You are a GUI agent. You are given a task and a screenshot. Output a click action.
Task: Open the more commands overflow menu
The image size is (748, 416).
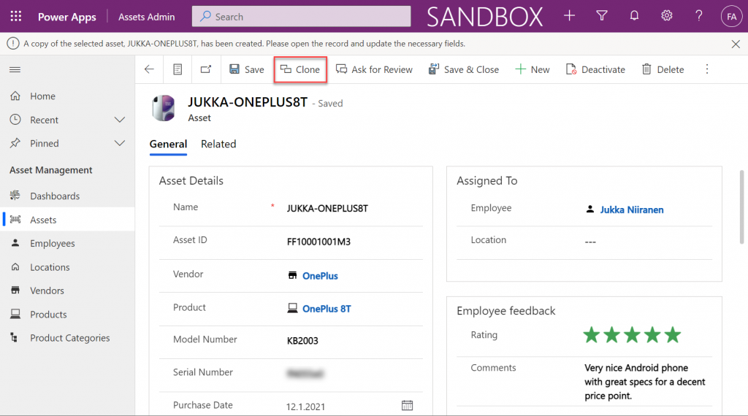[706, 69]
